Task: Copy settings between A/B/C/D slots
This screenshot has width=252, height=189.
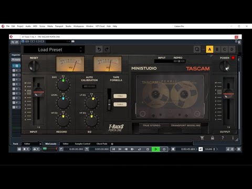Action: pos(197,49)
